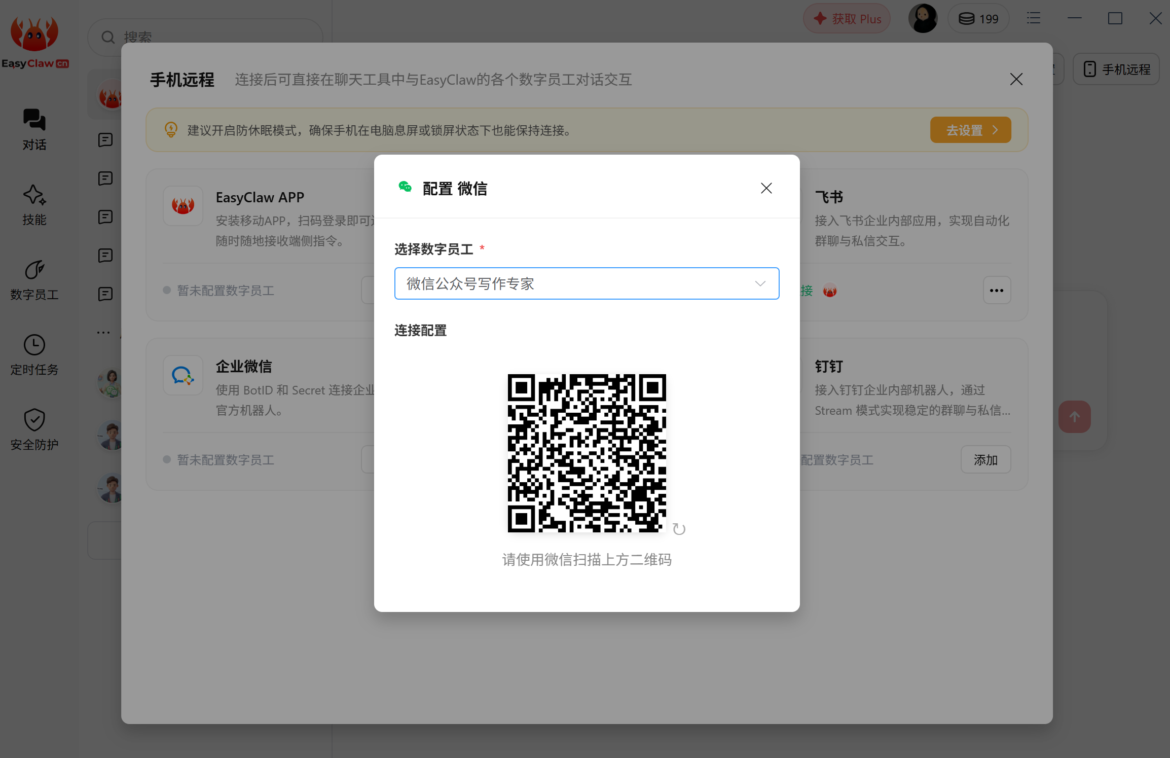
Task: Expand the 微信公众号写作专家 dropdown arrow
Action: click(x=760, y=283)
